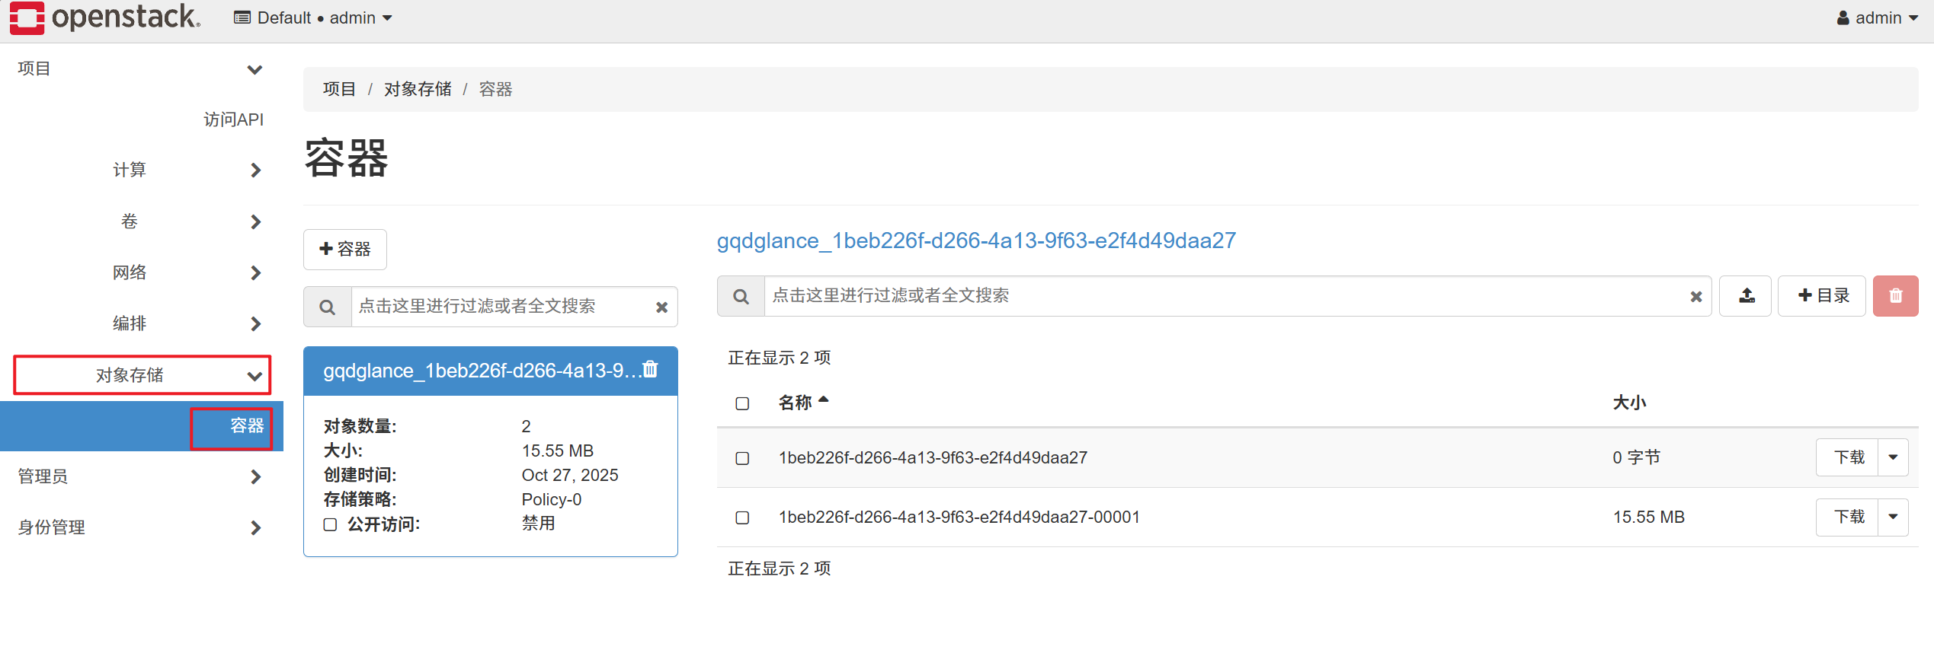Download the 0 字节 object
The width and height of the screenshot is (1934, 656).
(1848, 457)
